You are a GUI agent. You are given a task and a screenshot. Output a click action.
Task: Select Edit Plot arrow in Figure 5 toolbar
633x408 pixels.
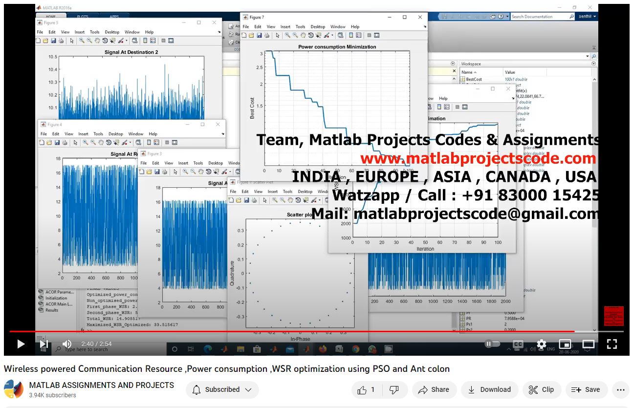[72, 41]
